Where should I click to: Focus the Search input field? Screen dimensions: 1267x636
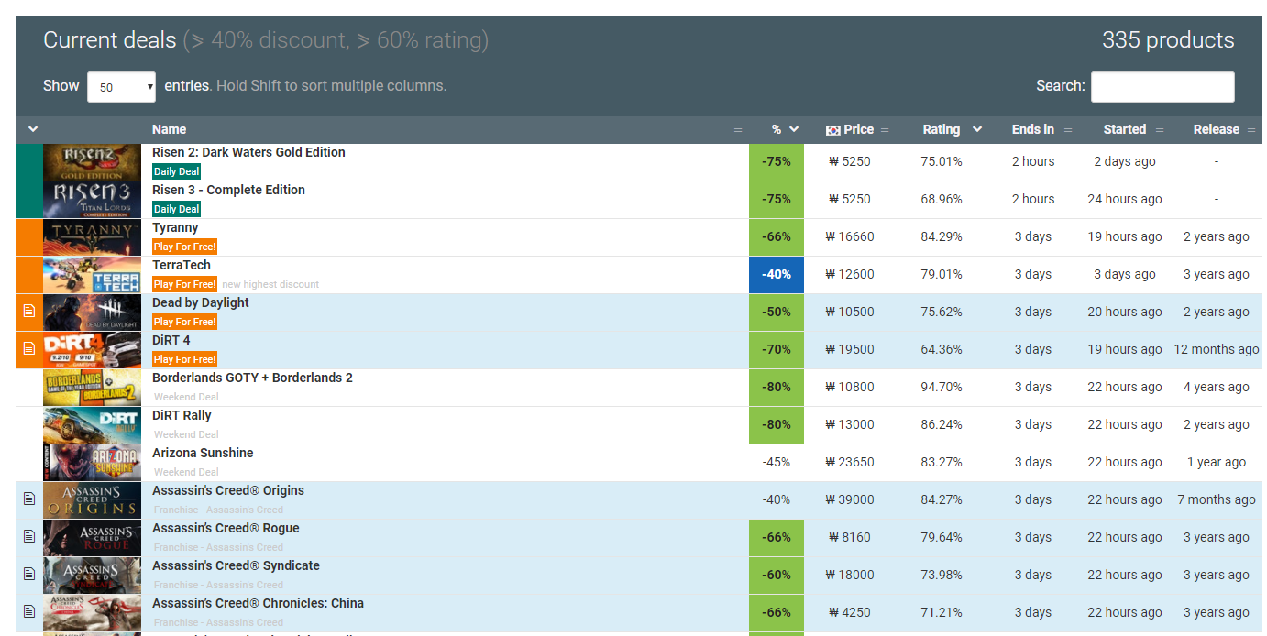click(x=1162, y=87)
